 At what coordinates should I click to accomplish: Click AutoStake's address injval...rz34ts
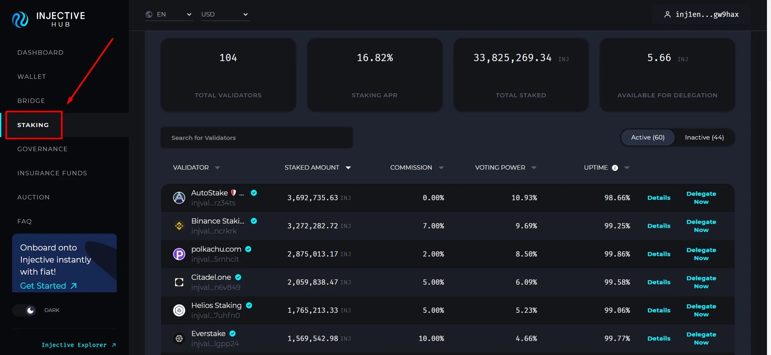pyautogui.click(x=213, y=203)
